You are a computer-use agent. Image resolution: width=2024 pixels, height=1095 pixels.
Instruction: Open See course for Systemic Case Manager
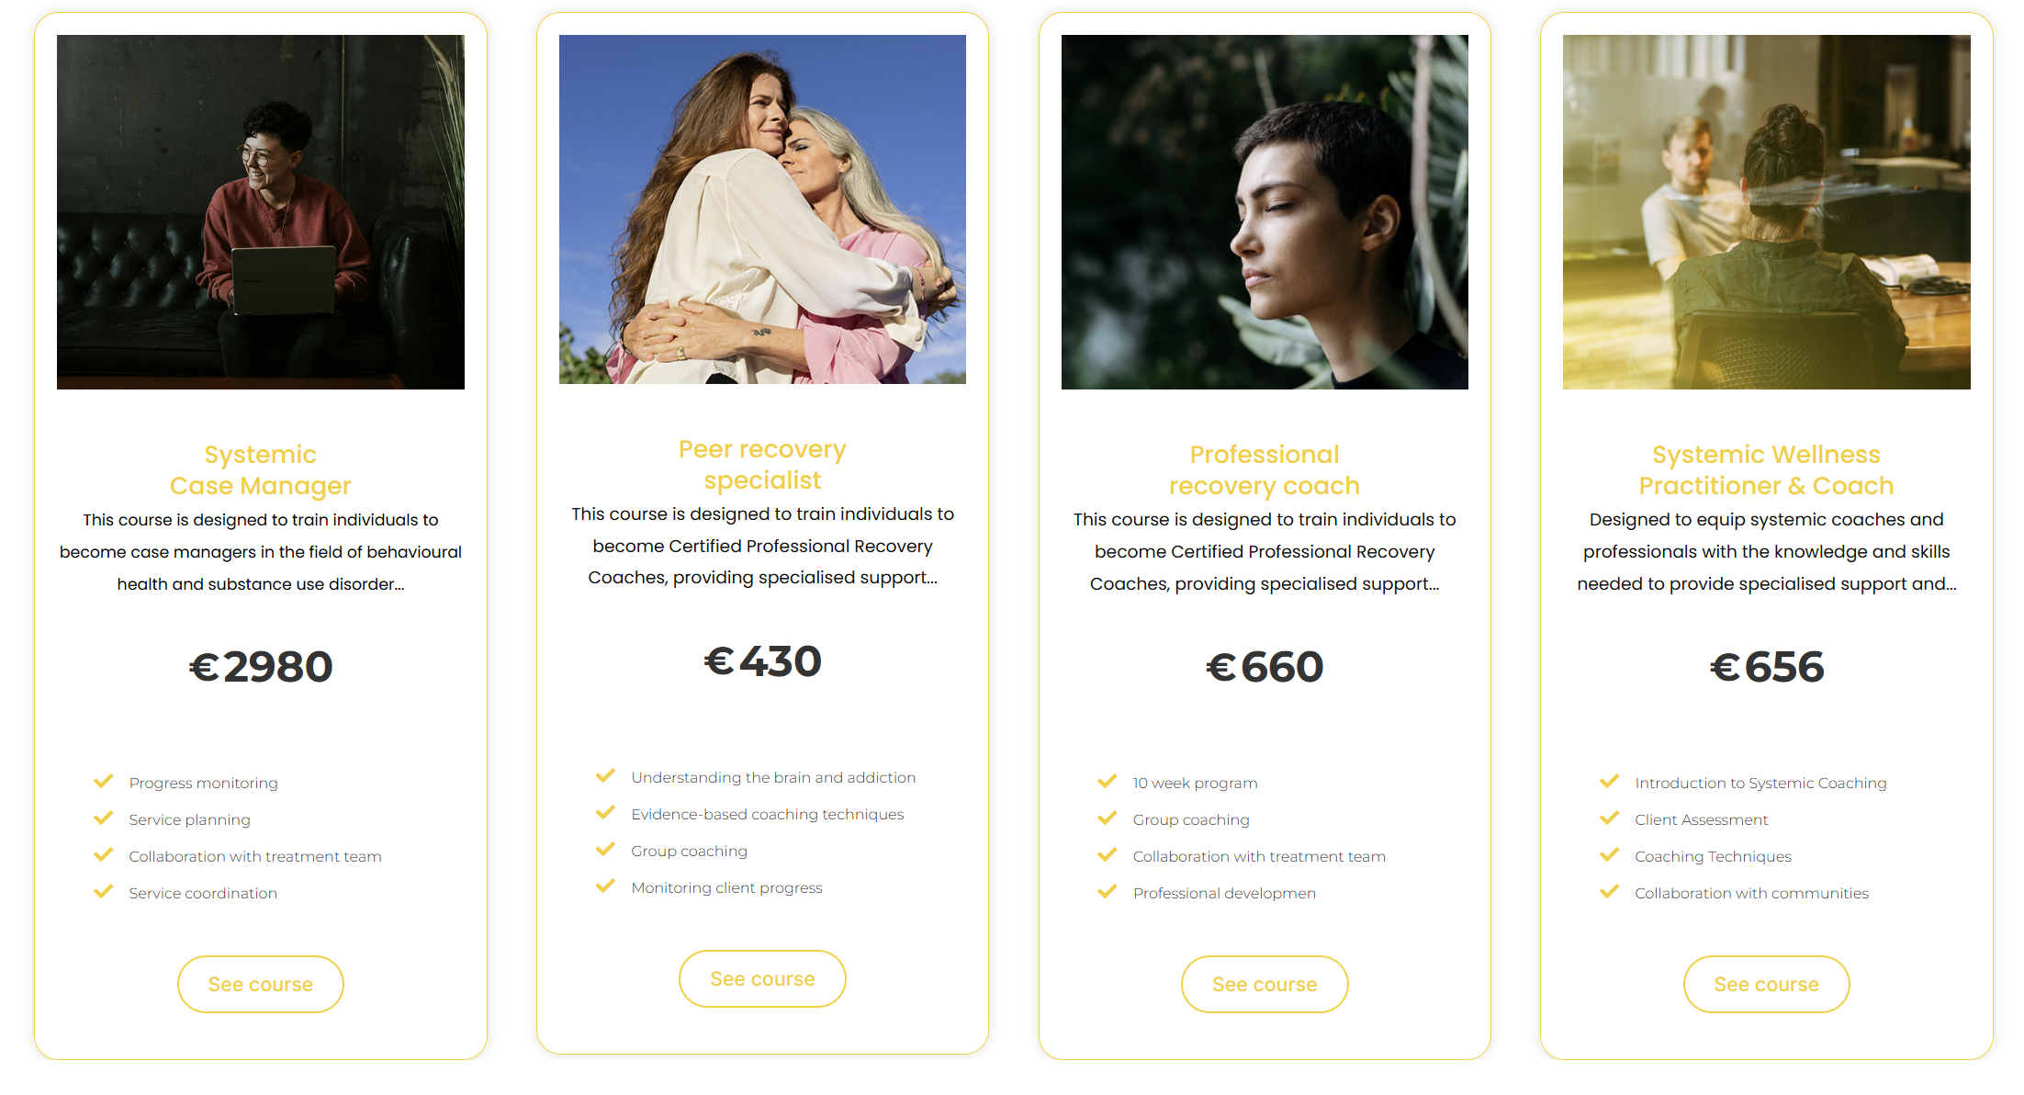(x=261, y=984)
